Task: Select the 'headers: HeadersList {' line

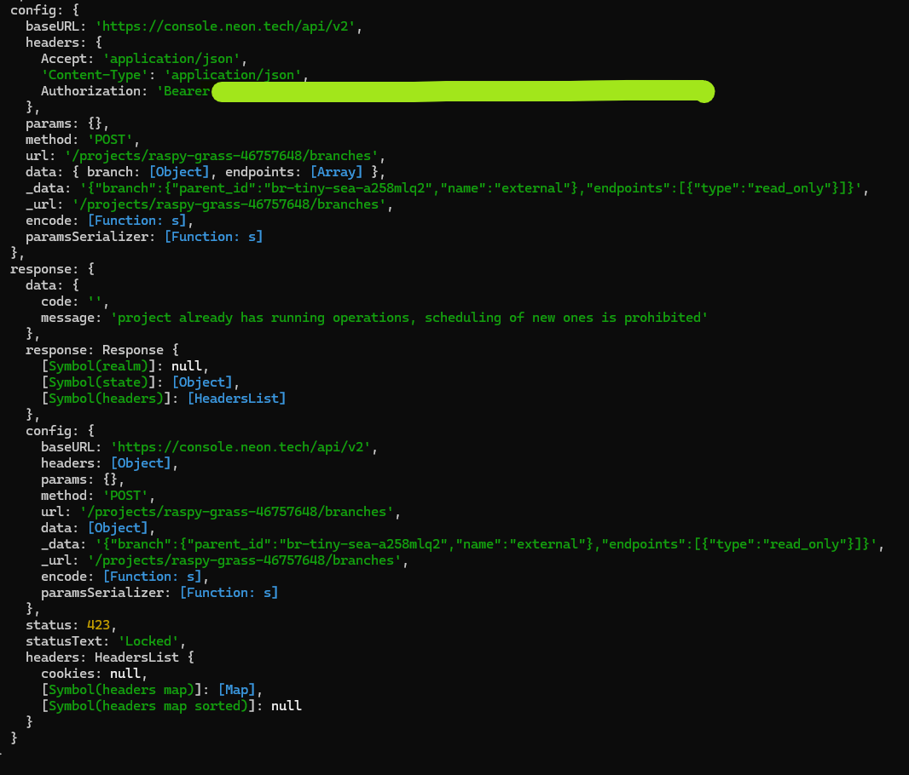Action: (110, 657)
